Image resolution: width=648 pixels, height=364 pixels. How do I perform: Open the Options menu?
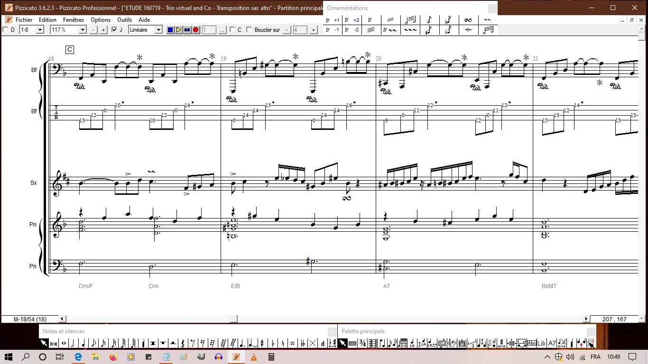(x=101, y=20)
